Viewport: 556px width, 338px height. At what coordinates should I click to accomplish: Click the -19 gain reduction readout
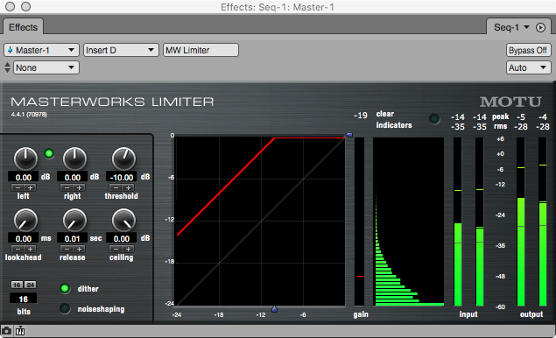[x=360, y=116]
